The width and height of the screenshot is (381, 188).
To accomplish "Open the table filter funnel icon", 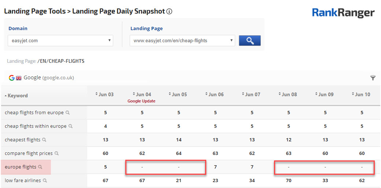I will [x=373, y=78].
